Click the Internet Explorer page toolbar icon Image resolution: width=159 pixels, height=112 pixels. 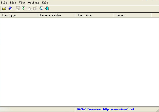tap(10, 9)
